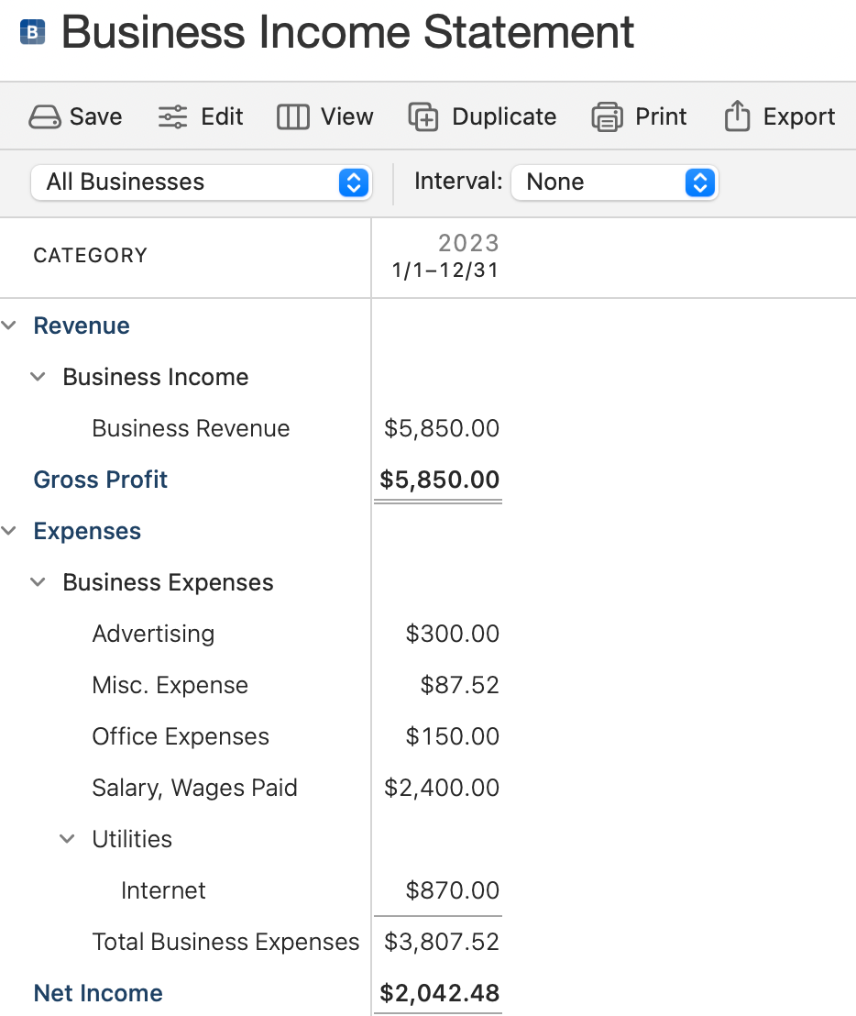Click the Gross Profit link

coord(101,480)
